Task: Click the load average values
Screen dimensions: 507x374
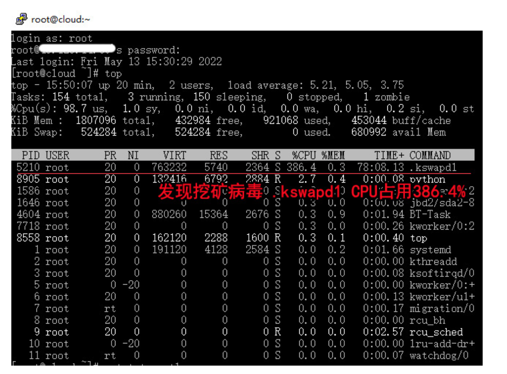Action: pyautogui.click(x=357, y=85)
